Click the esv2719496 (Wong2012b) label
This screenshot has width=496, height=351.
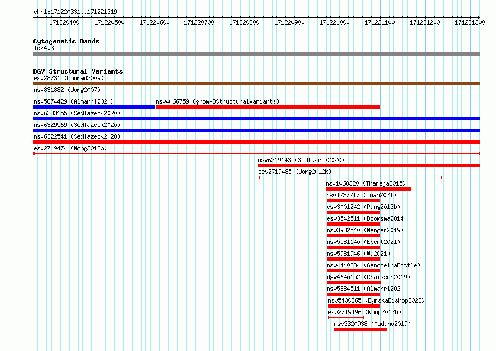pos(364,312)
